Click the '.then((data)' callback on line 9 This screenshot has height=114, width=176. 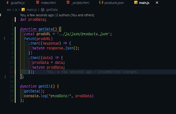[x=40, y=58]
